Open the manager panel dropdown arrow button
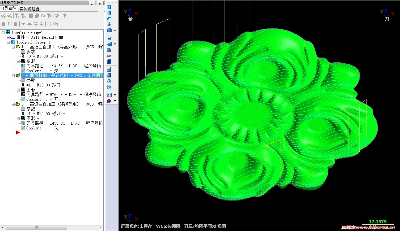This screenshot has width=400, height=231. 92,4
